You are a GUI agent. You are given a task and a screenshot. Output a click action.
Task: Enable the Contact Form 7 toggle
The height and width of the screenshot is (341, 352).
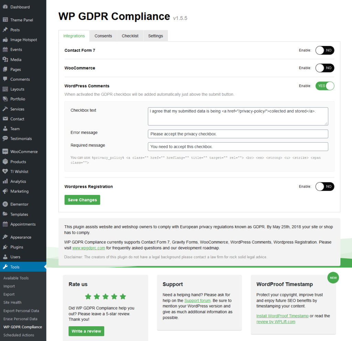coord(324,50)
